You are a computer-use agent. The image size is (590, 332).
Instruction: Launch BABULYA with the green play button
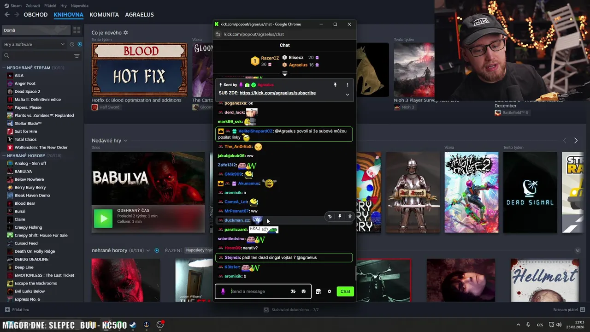pos(103,219)
